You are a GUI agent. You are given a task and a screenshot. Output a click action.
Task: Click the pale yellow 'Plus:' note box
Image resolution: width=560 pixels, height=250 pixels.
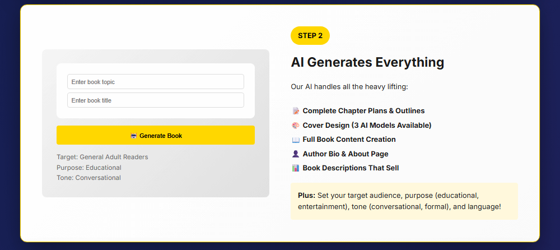point(404,201)
